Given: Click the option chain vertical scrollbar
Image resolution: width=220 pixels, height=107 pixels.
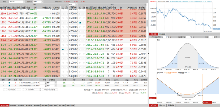Looking at the screenshot, I should point(147,23).
